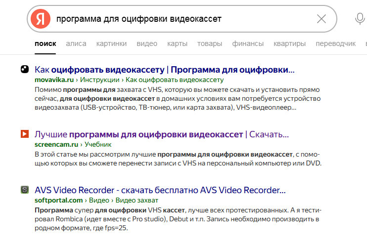Open the переводчик tab
This screenshot has width=367, height=247.
pos(336,43)
